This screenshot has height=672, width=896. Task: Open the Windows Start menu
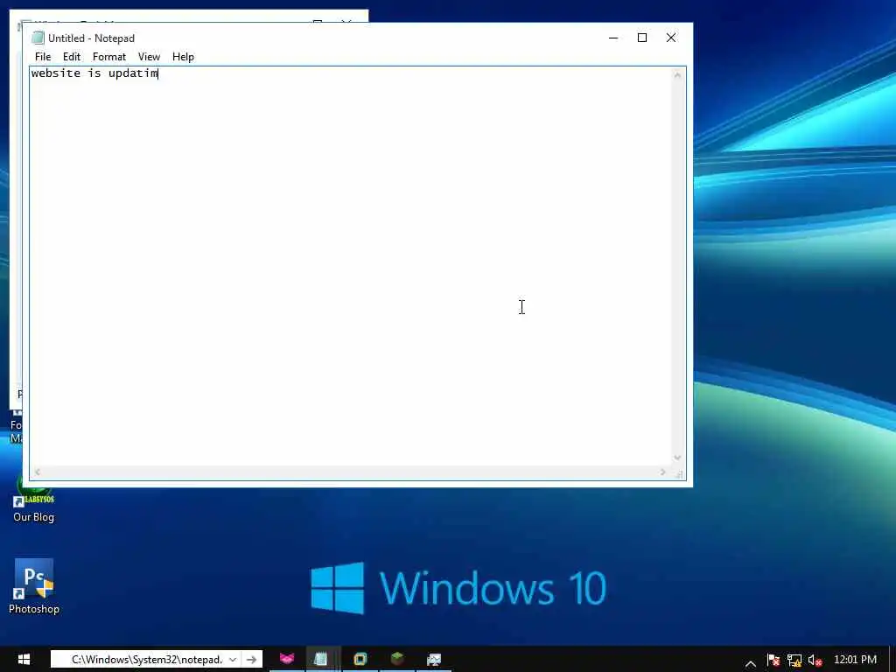pyautogui.click(x=24, y=660)
